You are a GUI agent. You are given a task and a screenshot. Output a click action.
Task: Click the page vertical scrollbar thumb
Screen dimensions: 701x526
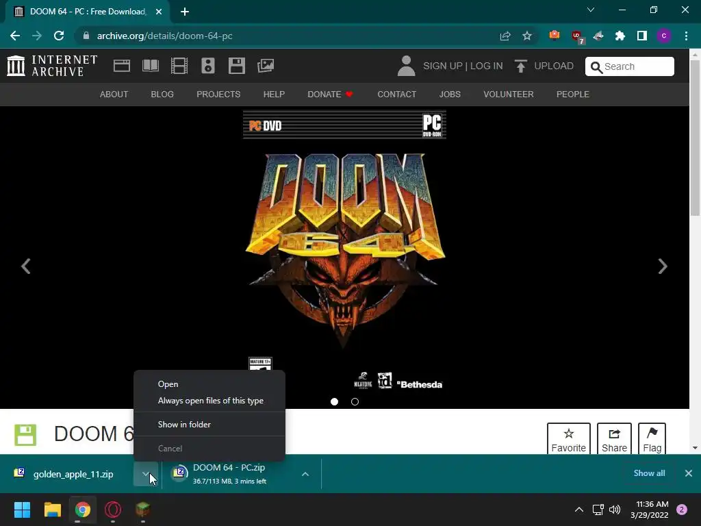pyautogui.click(x=695, y=138)
